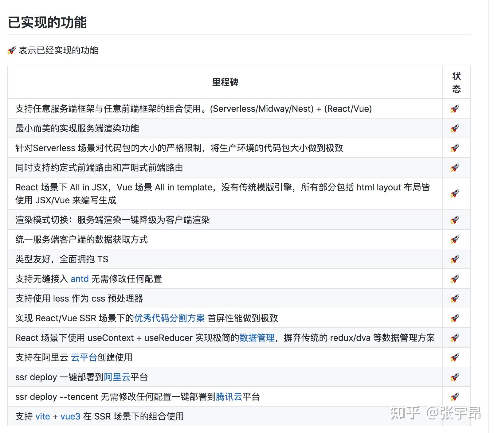494x433 pixels.
Task: Click text 类型友好，全面拥抱 TS
Action: point(62,259)
